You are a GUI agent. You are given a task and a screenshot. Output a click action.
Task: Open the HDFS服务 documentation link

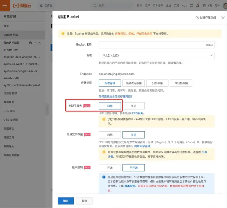click(137, 113)
